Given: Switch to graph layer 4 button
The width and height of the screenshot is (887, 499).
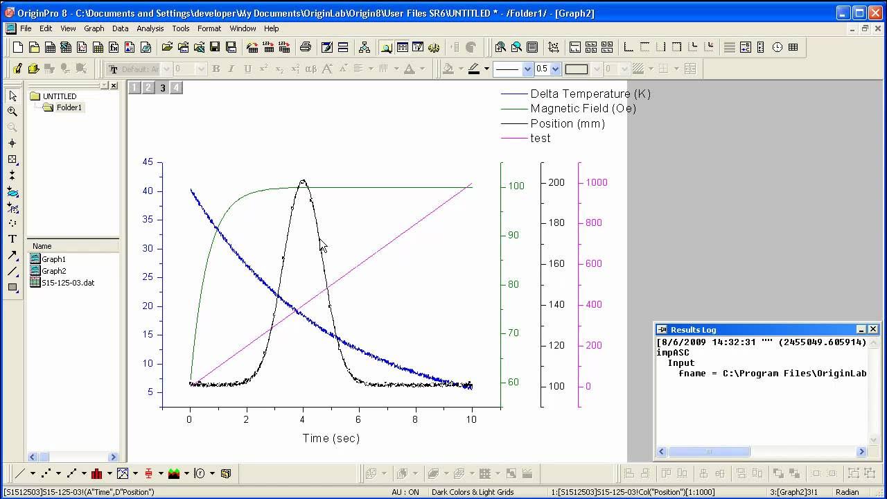Looking at the screenshot, I should click(176, 87).
